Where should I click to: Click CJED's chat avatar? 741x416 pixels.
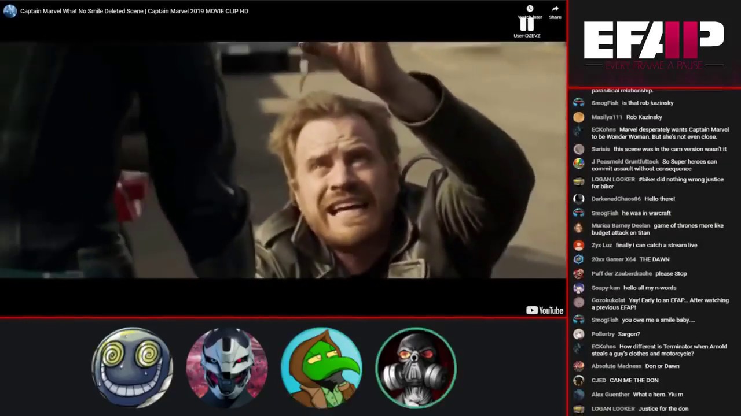pos(578,380)
